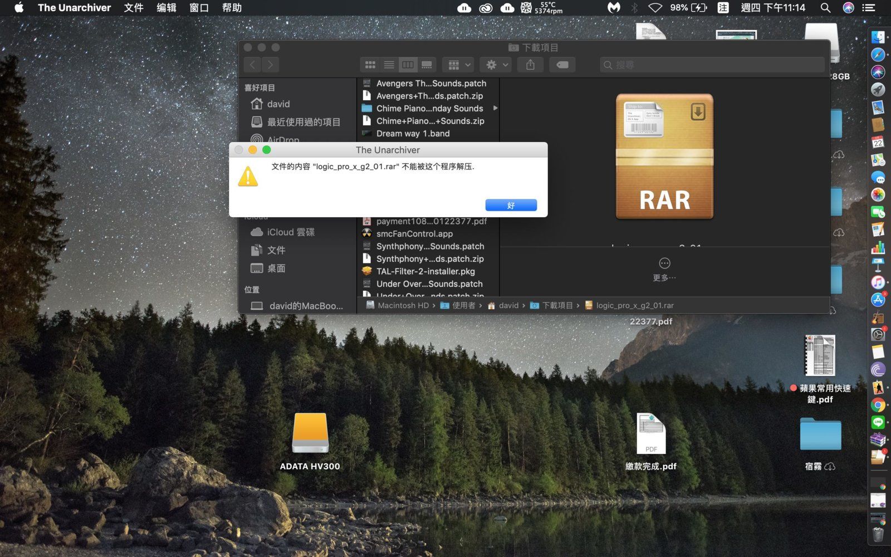Image resolution: width=891 pixels, height=557 pixels.
Task: Click the Finder forward arrow button
Action: [x=270, y=65]
